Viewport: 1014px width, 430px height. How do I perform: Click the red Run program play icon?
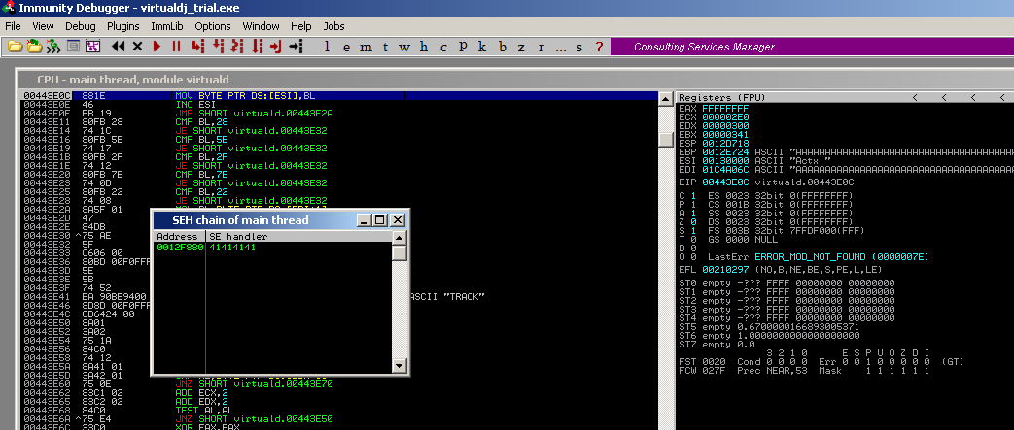coord(157,46)
